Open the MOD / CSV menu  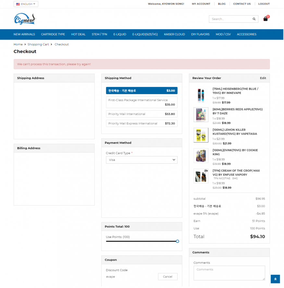point(224,34)
